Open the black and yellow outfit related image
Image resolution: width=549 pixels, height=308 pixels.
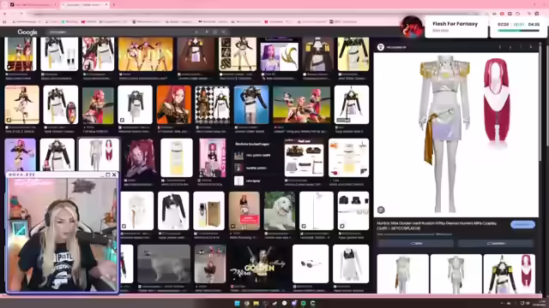point(510,274)
